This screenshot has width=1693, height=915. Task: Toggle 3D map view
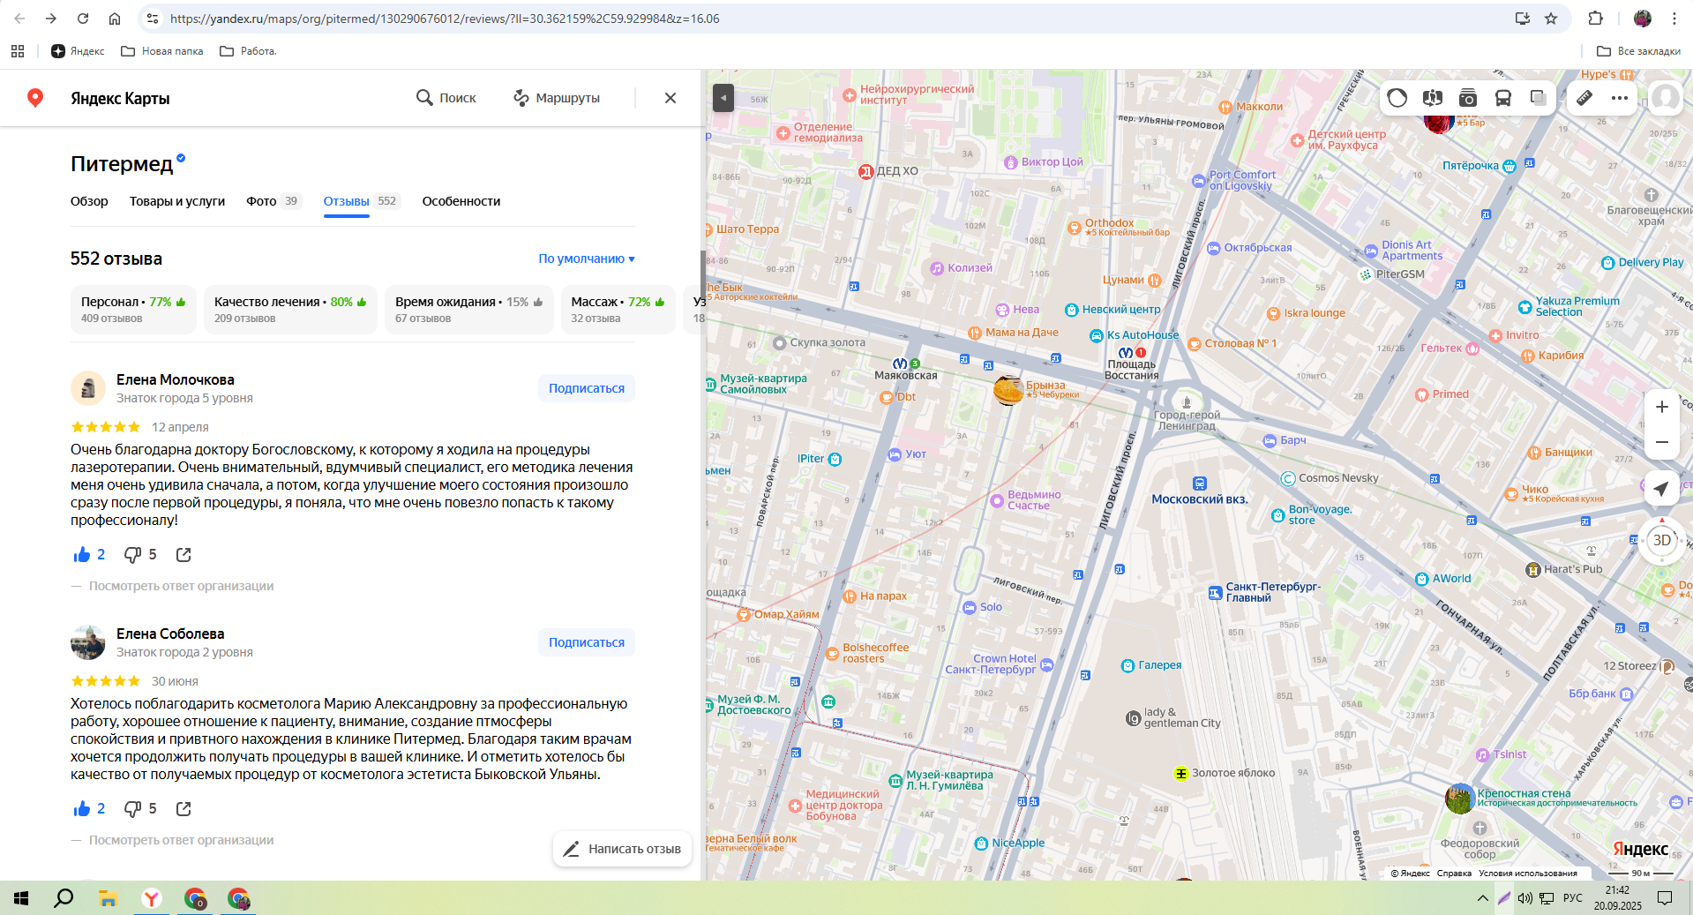click(1661, 540)
